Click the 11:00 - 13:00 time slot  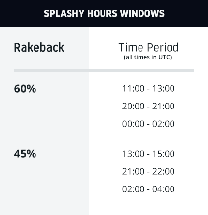148,88
